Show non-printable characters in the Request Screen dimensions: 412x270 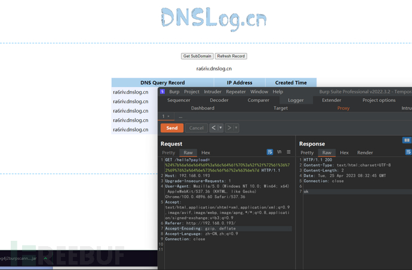[279, 152]
